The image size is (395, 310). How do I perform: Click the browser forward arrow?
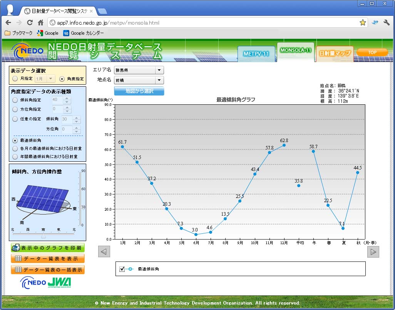coord(19,23)
